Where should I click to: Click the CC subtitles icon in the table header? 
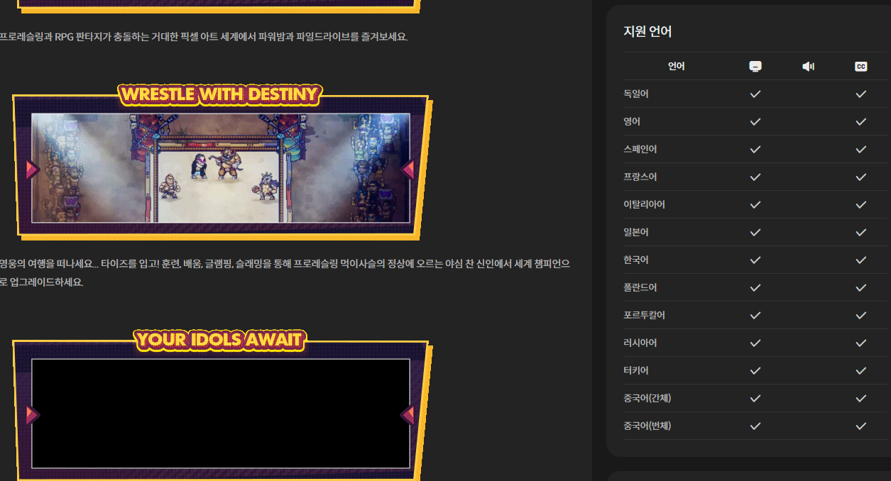860,67
